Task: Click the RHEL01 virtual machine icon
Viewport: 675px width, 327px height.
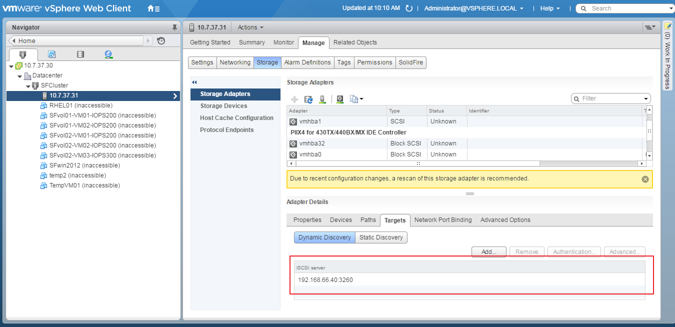Action: coord(44,105)
